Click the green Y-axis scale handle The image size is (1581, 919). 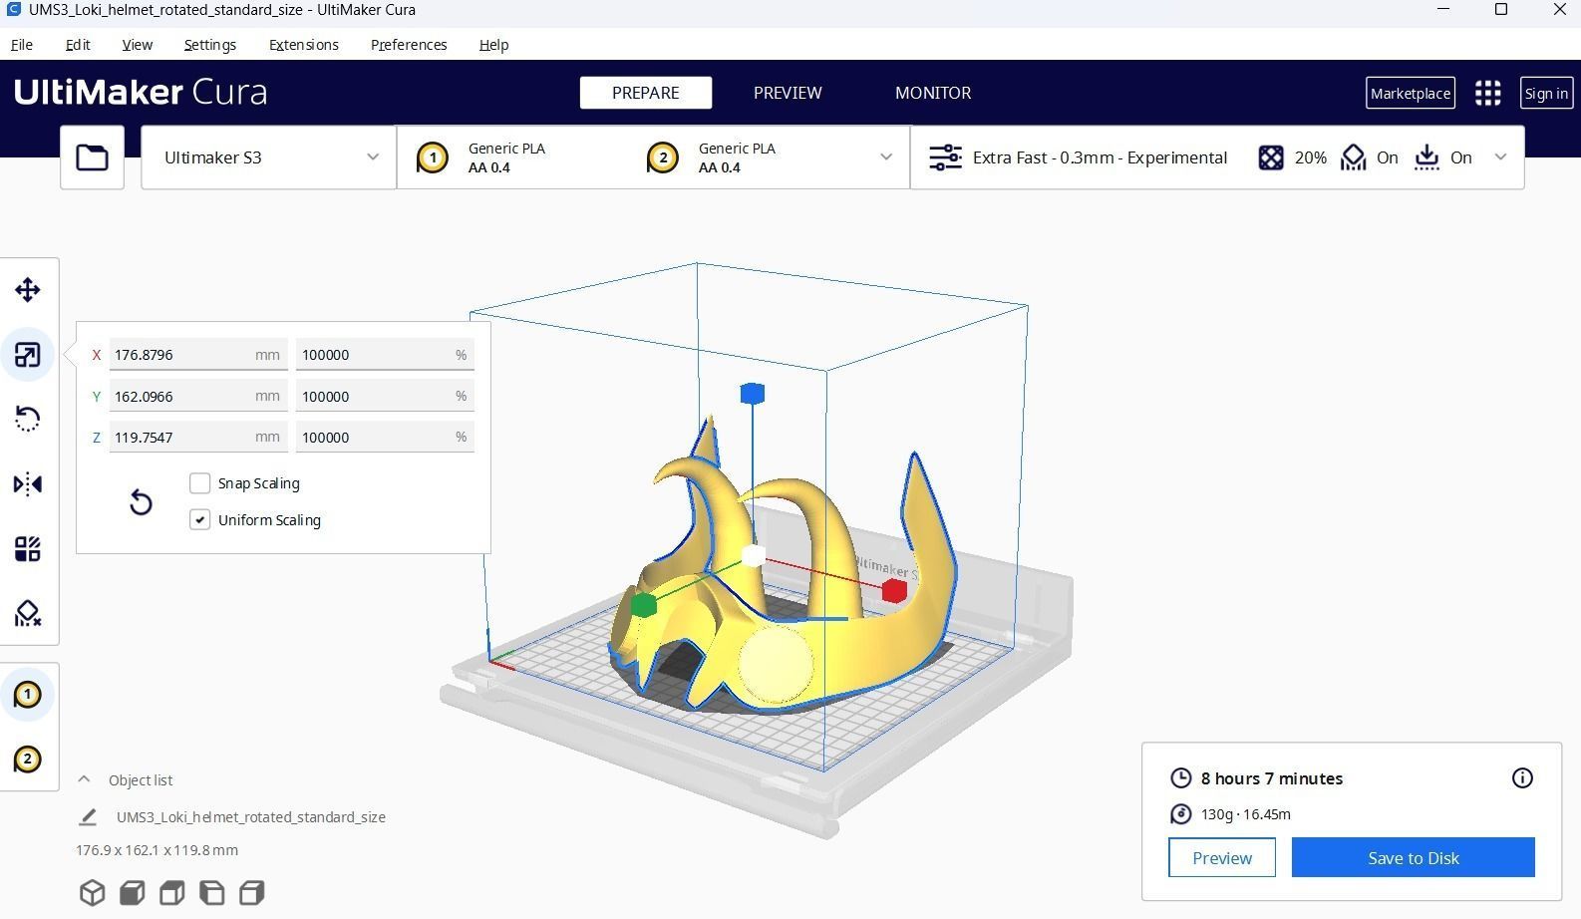point(644,604)
